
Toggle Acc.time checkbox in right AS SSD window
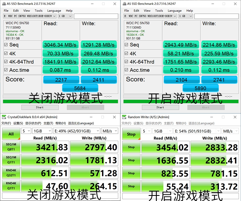[x=126, y=70]
